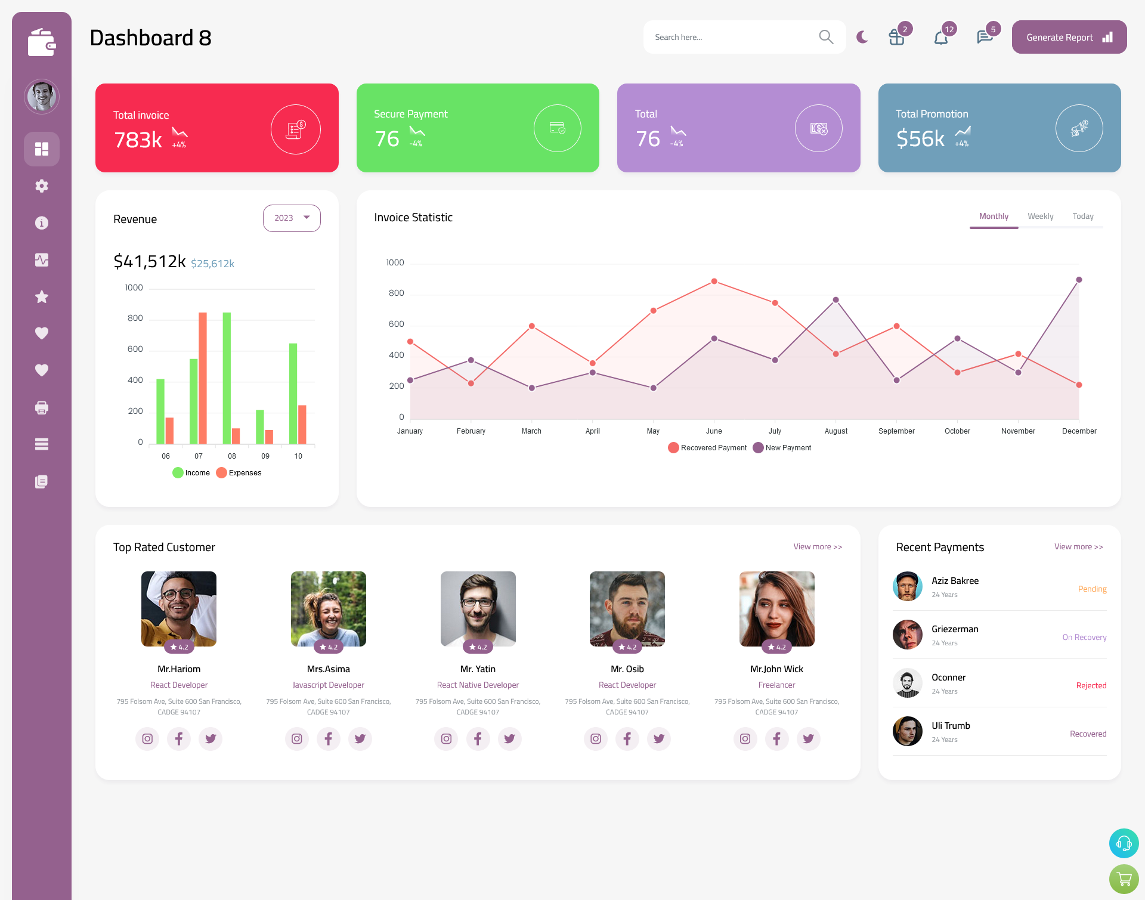The width and height of the screenshot is (1145, 900).
Task: Switch to Today tab in Invoice Statistic
Action: [1083, 216]
